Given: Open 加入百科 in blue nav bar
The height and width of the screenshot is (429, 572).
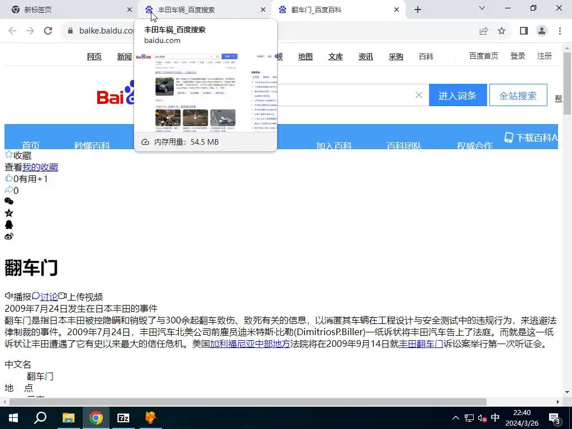Looking at the screenshot, I should click(334, 145).
